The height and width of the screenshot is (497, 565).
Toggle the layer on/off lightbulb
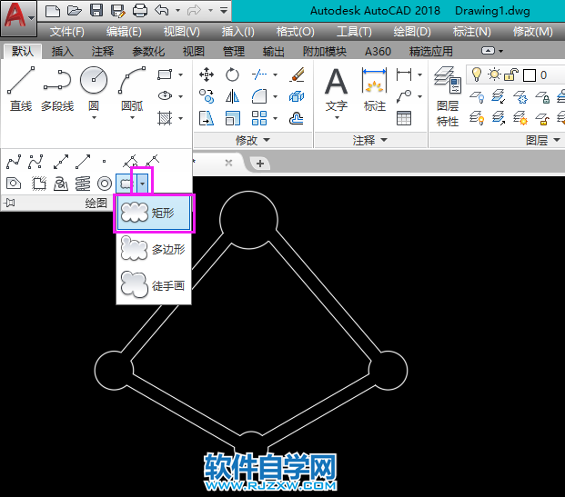click(x=475, y=75)
